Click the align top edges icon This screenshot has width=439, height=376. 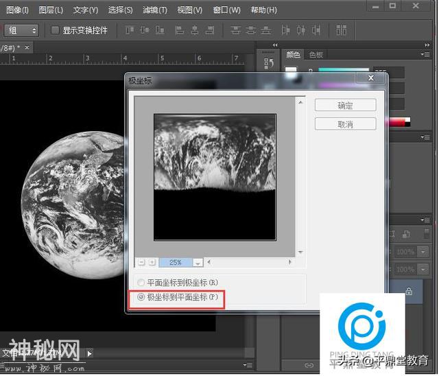coord(130,30)
